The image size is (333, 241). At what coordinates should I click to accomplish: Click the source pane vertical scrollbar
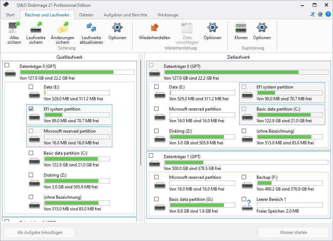pos(141,113)
